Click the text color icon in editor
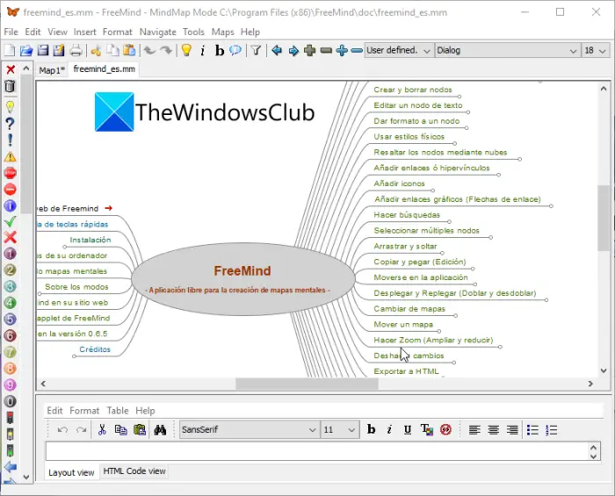Screen dimensions: 615x496 coord(427,430)
